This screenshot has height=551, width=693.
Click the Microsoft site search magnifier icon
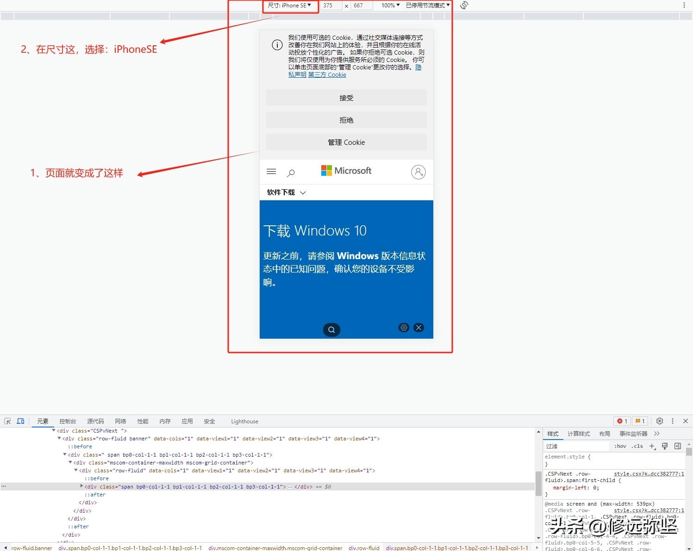tap(291, 173)
